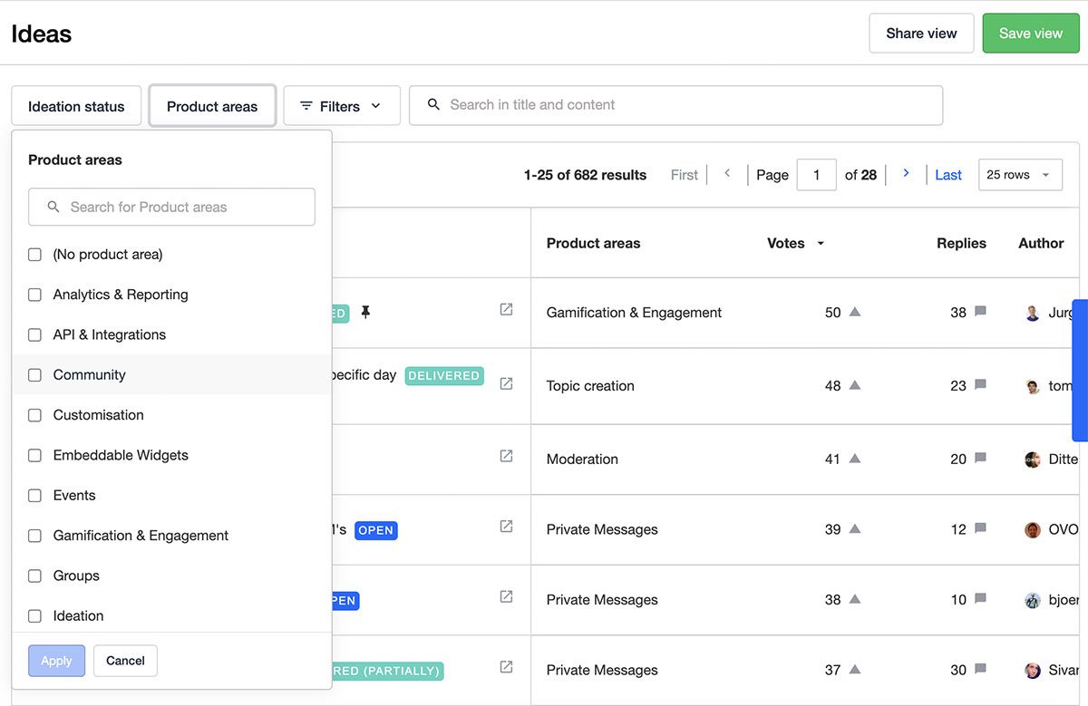Tick the Community product area checkbox

[x=34, y=375]
